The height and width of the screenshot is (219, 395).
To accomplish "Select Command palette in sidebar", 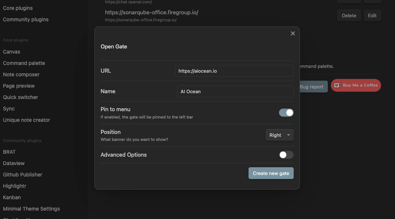I will [24, 63].
